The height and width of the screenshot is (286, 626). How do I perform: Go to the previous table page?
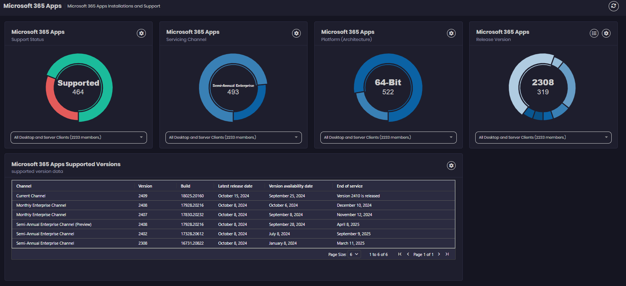point(408,254)
